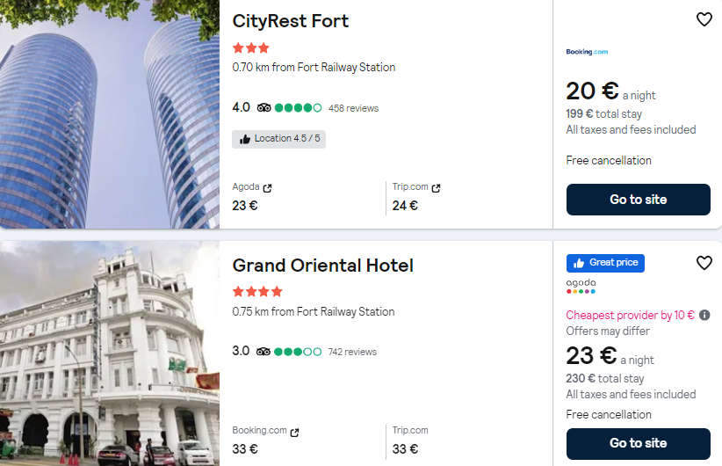
Task: Click the Great price badge
Action: pos(605,263)
